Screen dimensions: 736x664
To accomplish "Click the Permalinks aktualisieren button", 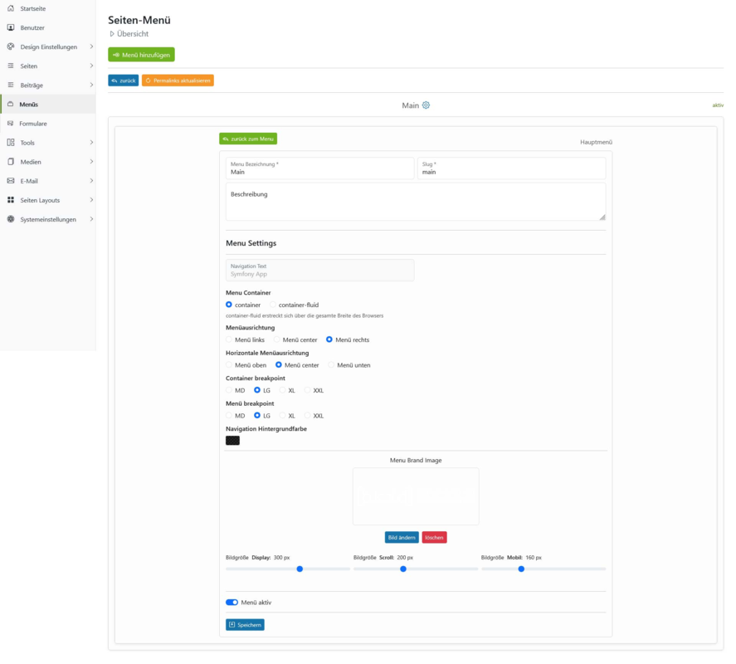I will [178, 81].
